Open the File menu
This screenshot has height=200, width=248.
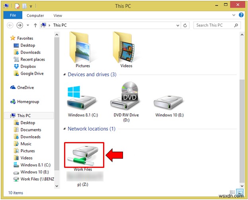pyautogui.click(x=13, y=15)
